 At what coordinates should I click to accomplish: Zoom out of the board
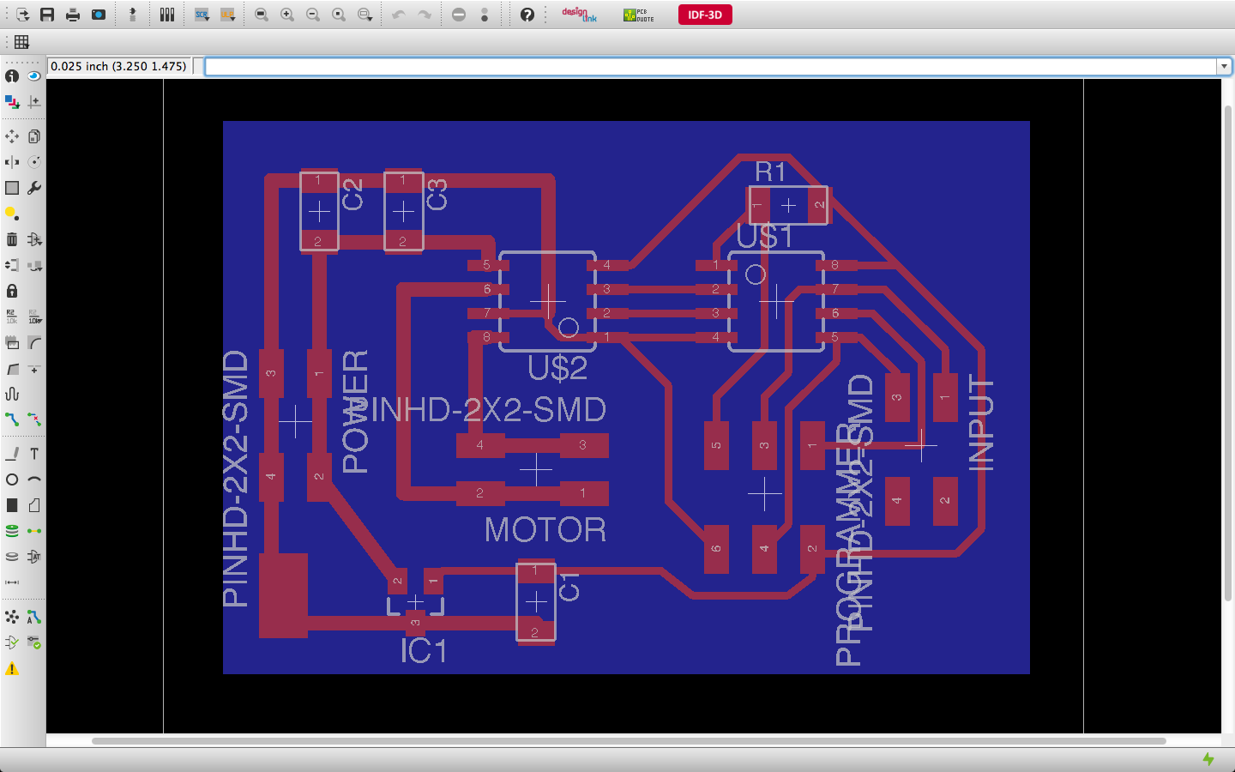[x=313, y=15]
